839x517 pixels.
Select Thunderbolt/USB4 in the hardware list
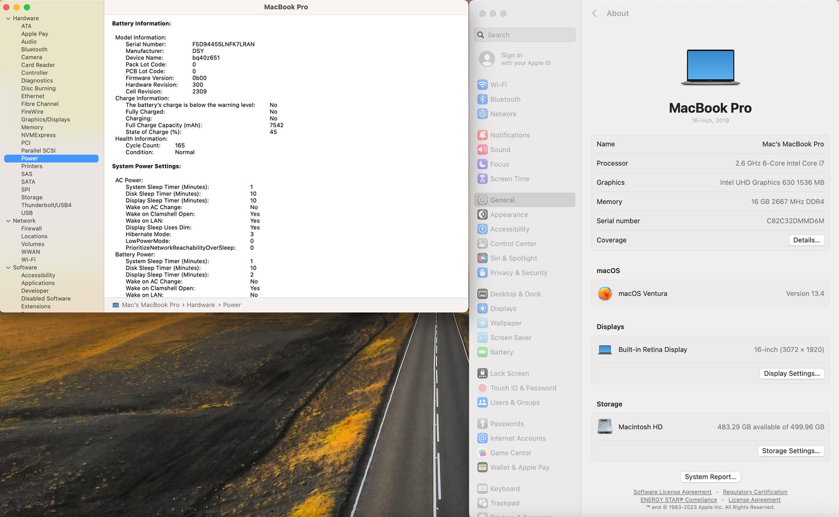click(46, 205)
